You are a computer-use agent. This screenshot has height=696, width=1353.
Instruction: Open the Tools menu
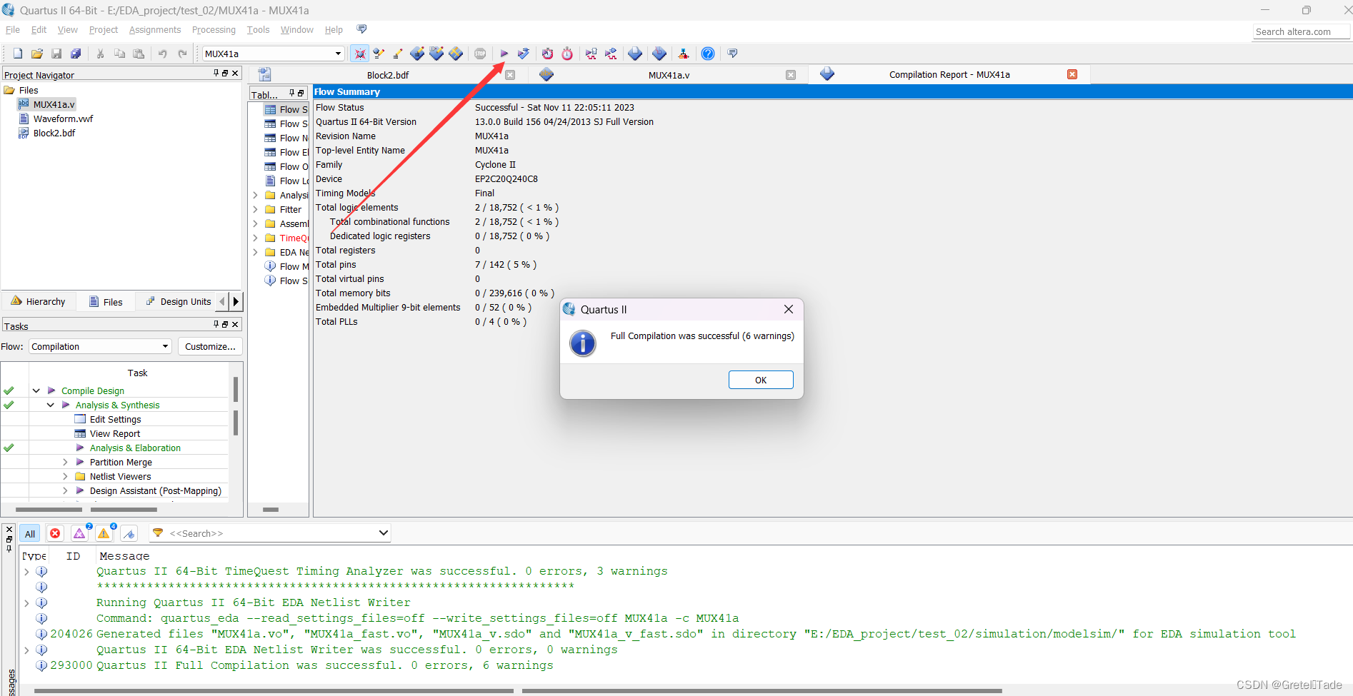point(258,30)
